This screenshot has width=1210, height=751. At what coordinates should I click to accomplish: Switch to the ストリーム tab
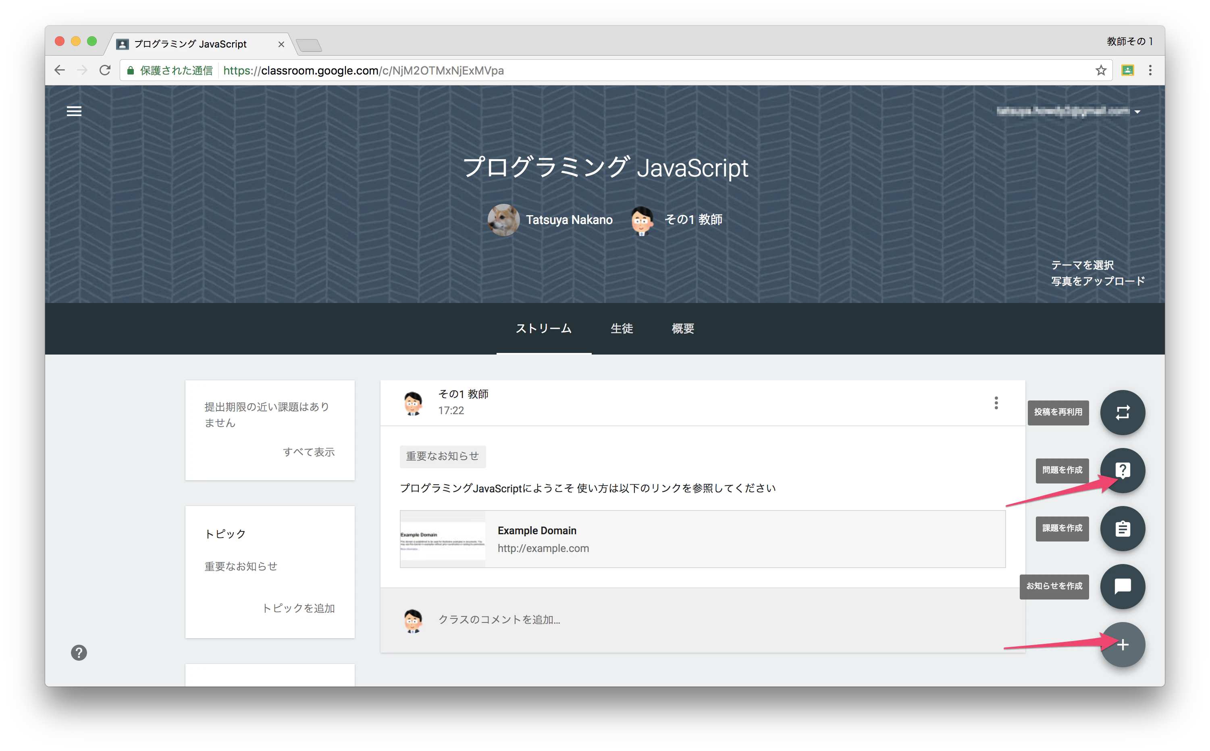tap(544, 328)
